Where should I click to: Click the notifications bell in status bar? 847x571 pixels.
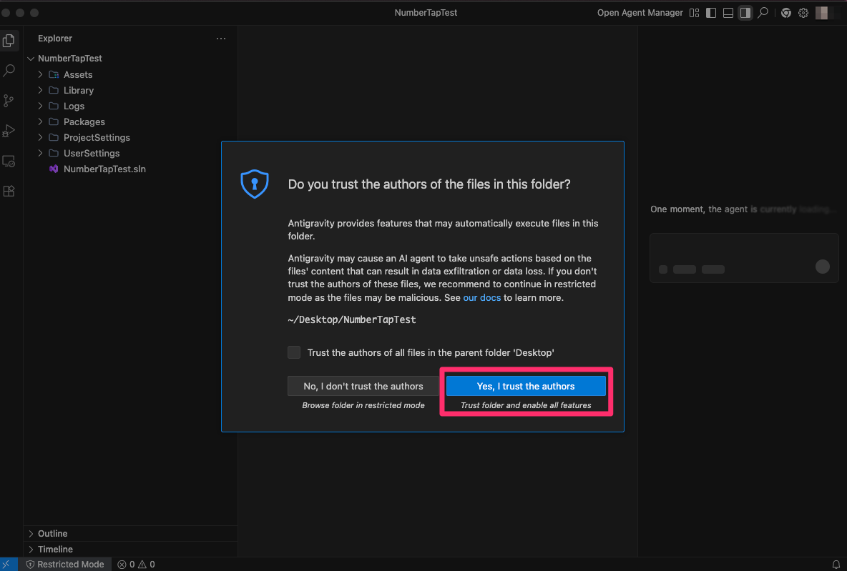click(x=836, y=564)
